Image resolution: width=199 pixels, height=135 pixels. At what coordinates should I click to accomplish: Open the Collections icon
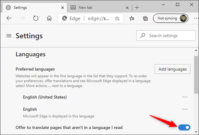[145, 18]
